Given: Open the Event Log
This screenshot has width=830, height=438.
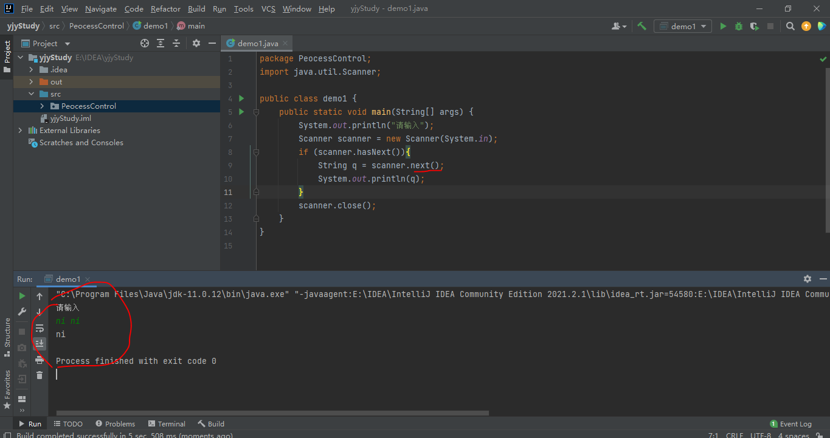Looking at the screenshot, I should [x=790, y=423].
